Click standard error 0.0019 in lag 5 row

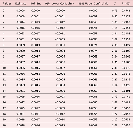point(36,39)
